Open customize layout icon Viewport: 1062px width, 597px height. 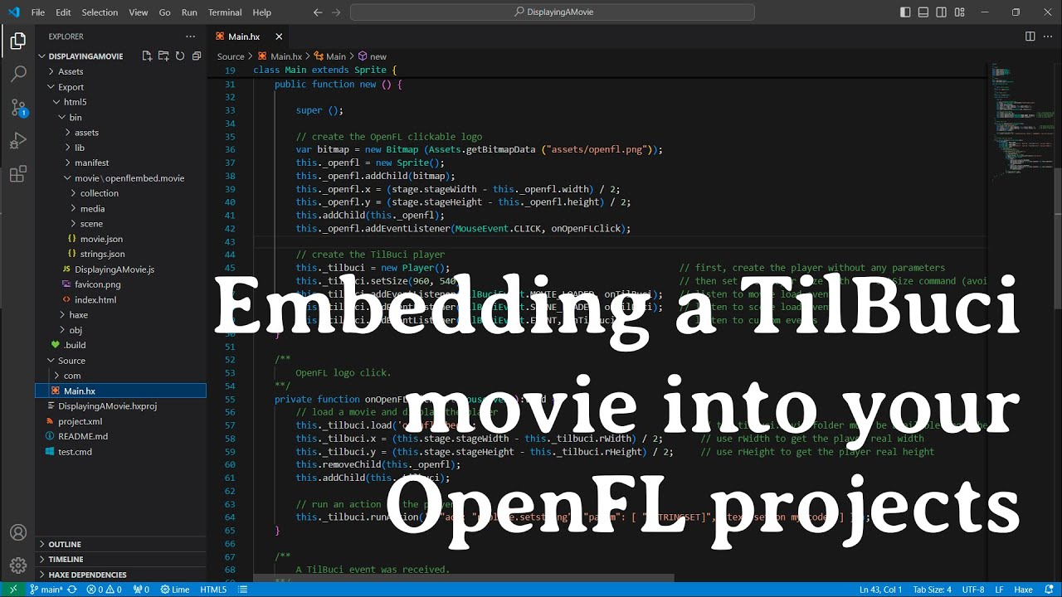(x=960, y=12)
